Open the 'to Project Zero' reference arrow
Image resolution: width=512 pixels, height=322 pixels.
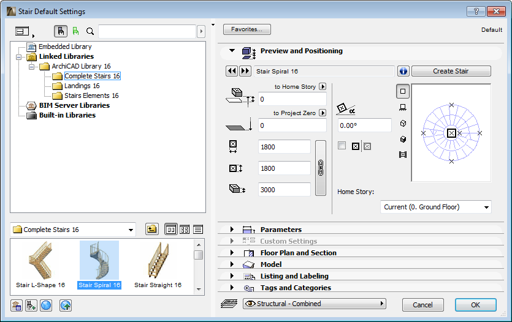tap(323, 113)
